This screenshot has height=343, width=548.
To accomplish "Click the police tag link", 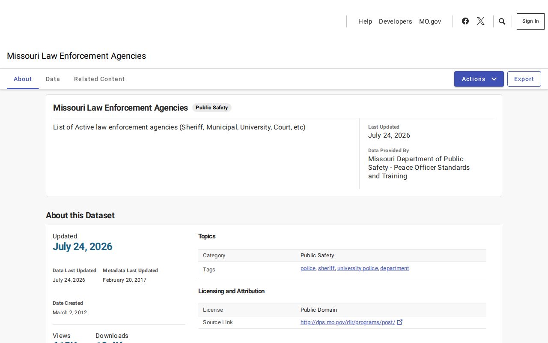I will pyautogui.click(x=308, y=268).
